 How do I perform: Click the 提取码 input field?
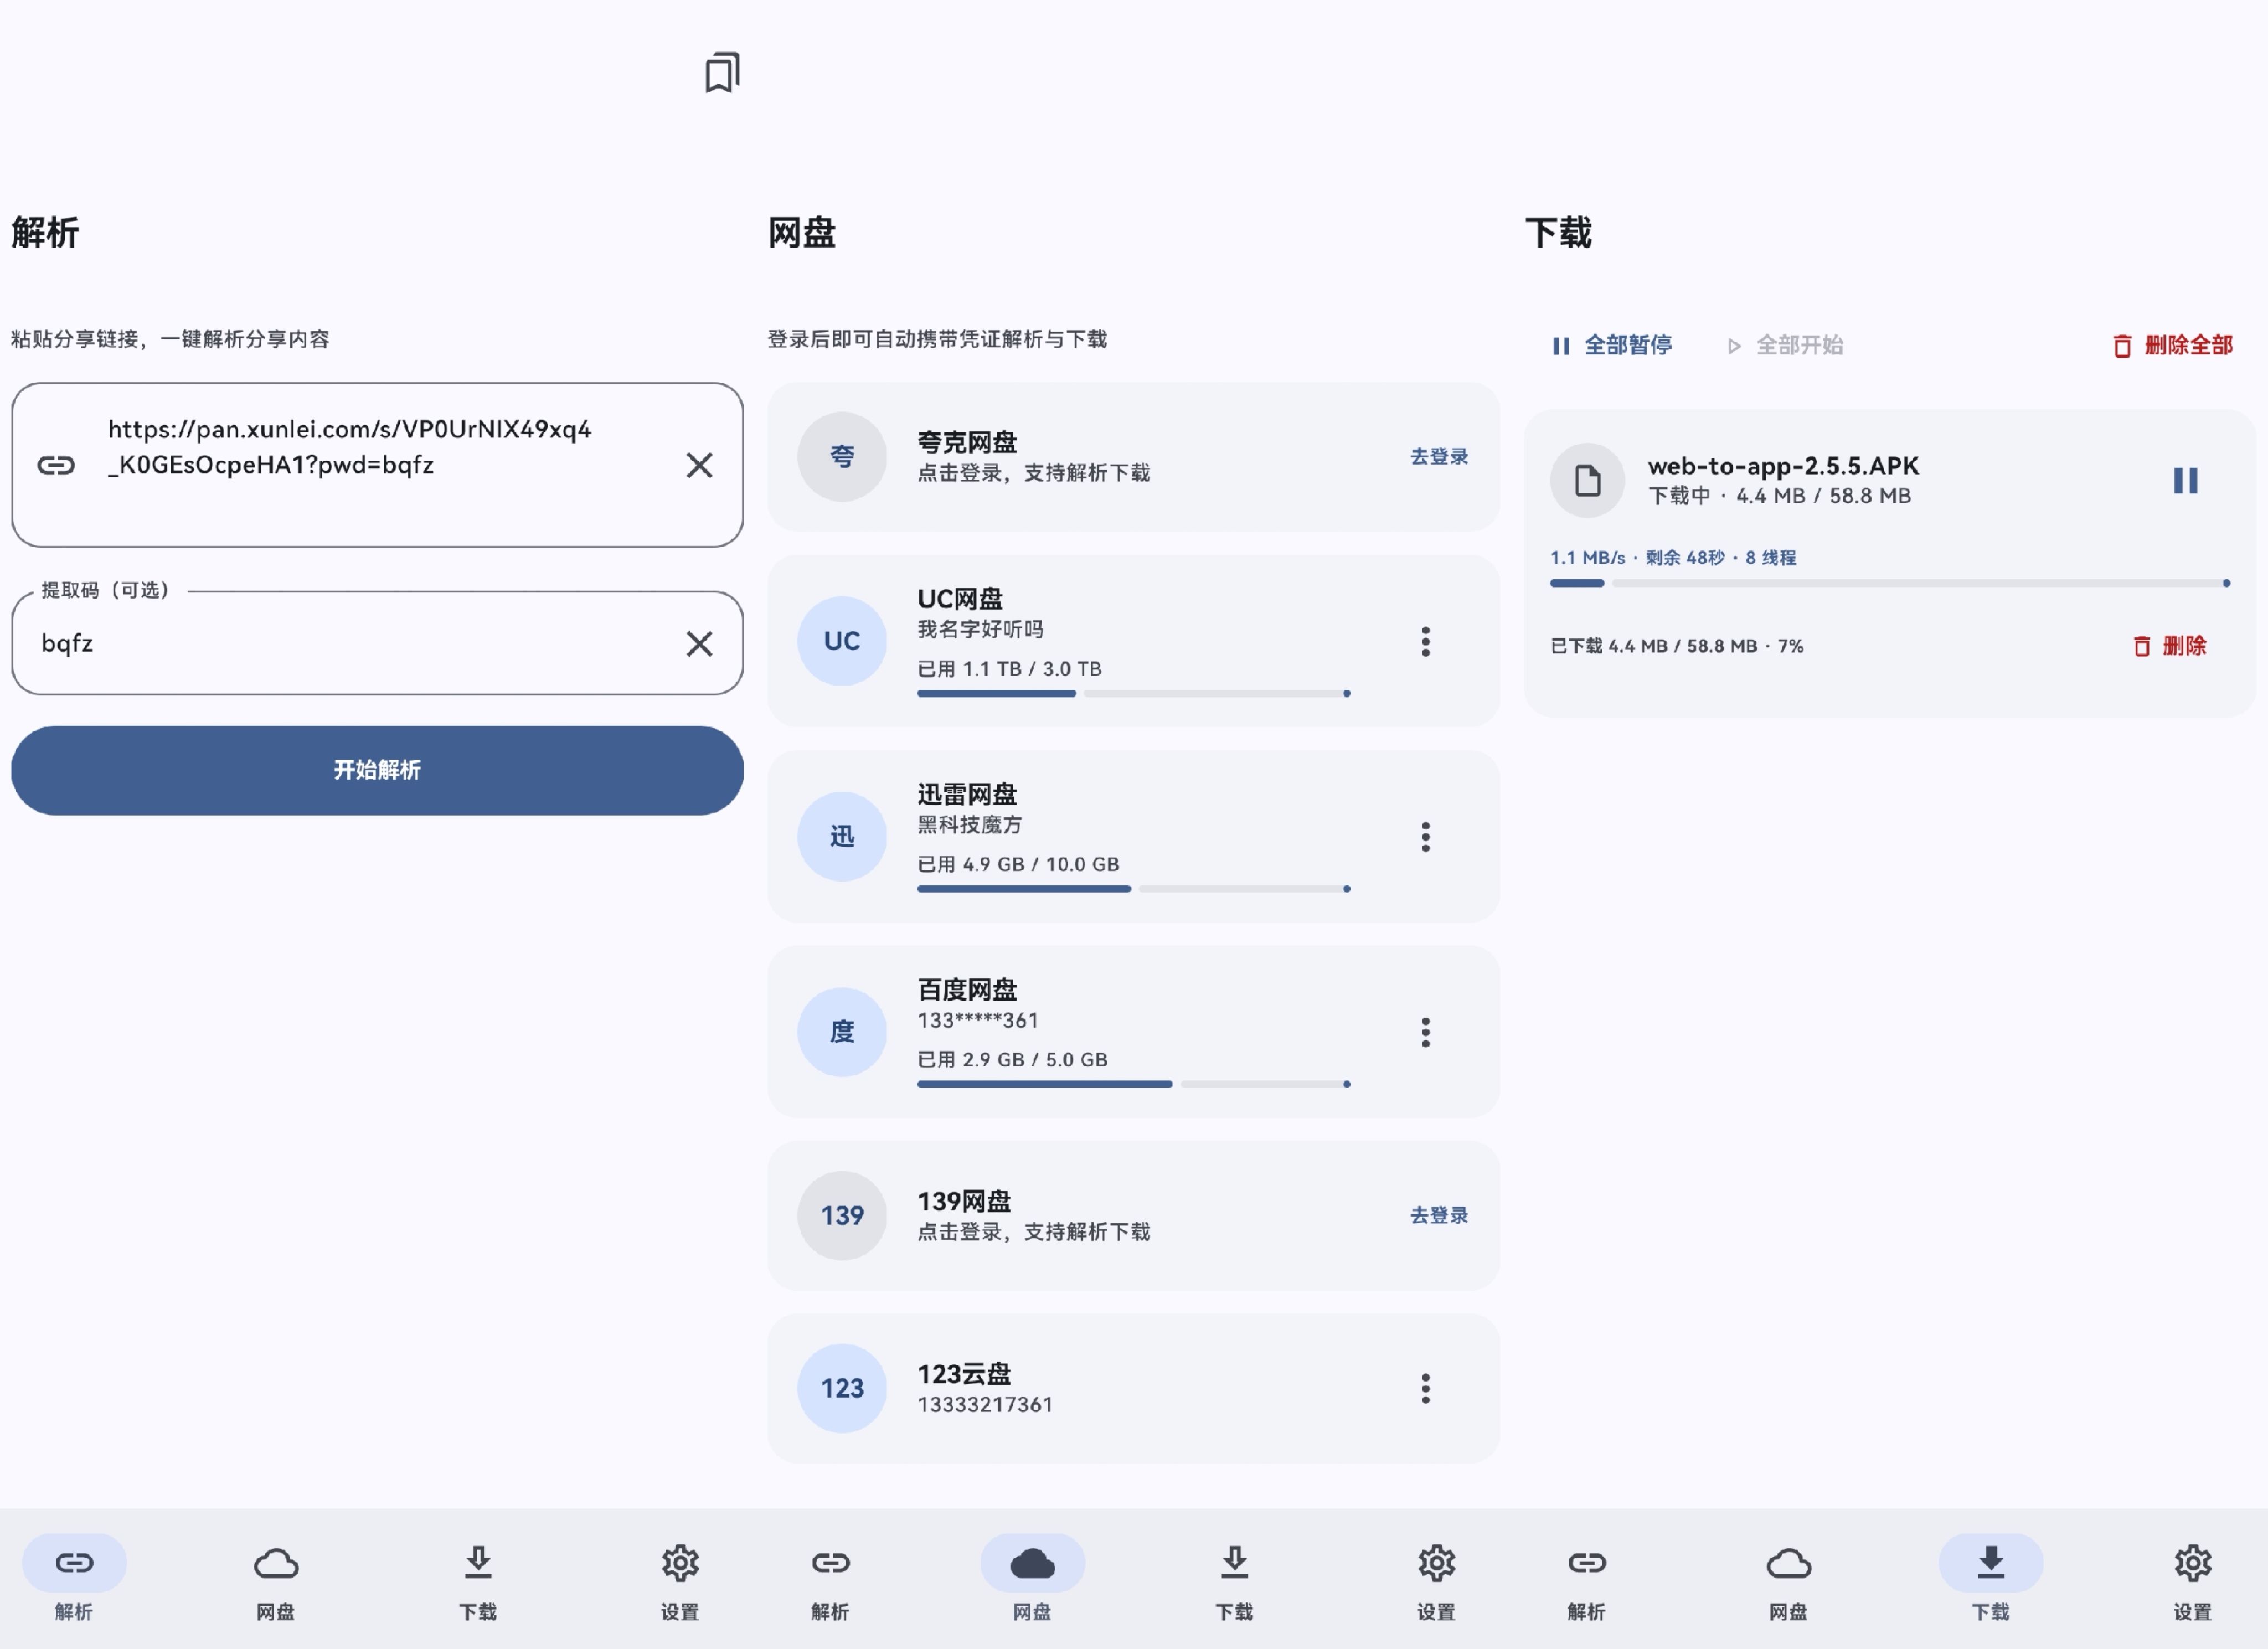(x=377, y=643)
